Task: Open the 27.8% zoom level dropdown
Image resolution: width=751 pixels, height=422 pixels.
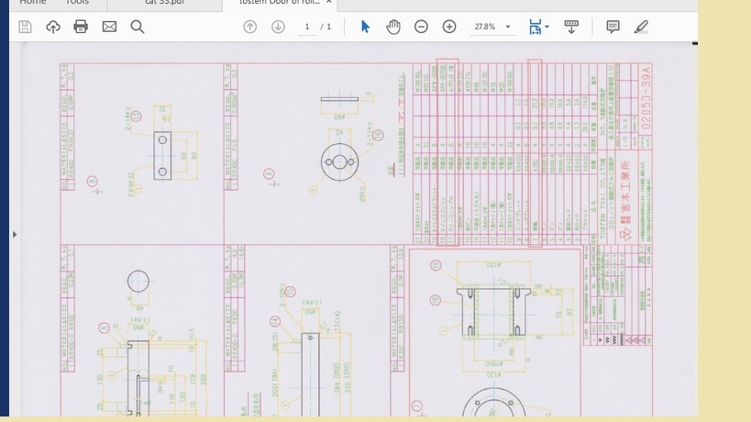Action: coord(491,27)
